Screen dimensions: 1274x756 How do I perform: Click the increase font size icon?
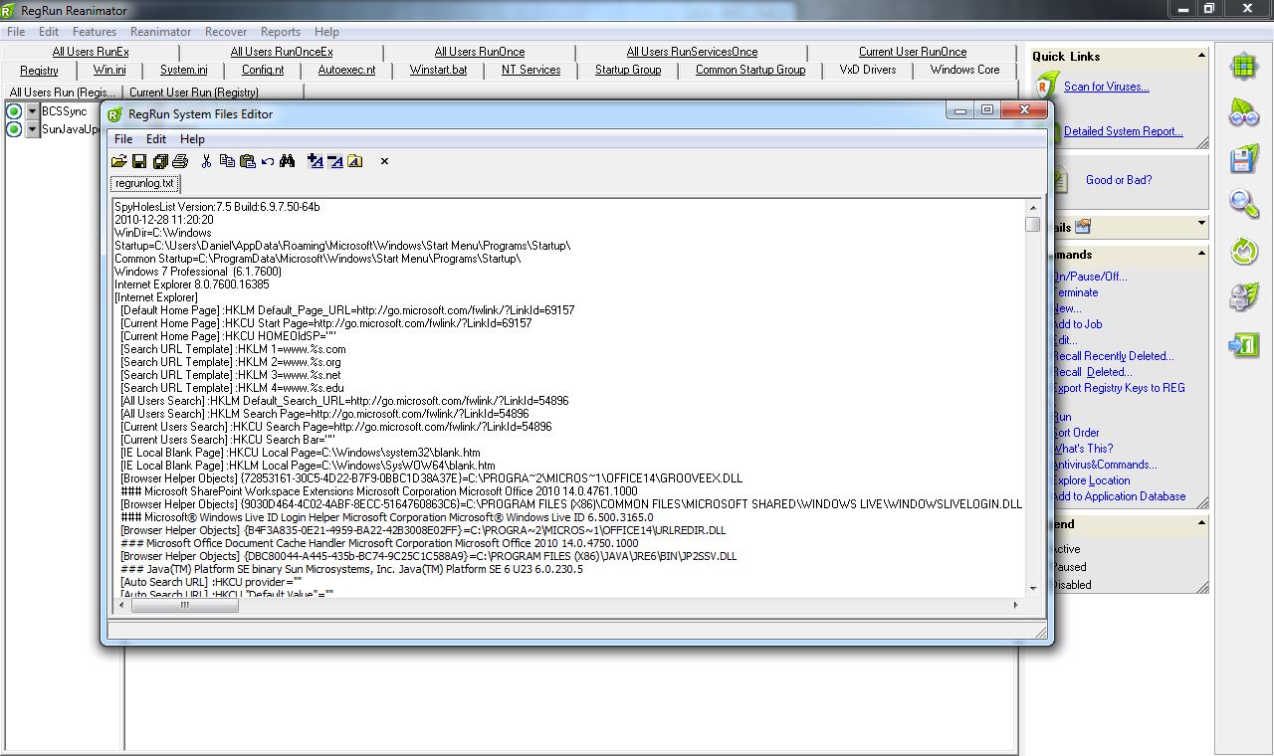(x=316, y=161)
